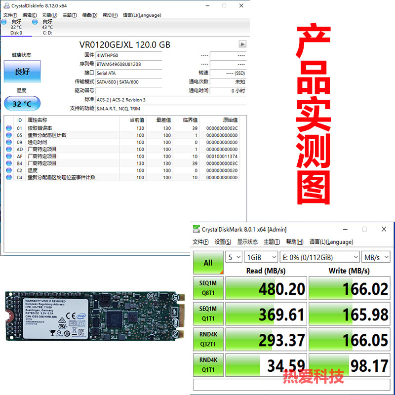This screenshot has height=395, width=395.
Task: Click the features field S.M.A.R.T., NCQ, TRIM
Action: click(171, 109)
